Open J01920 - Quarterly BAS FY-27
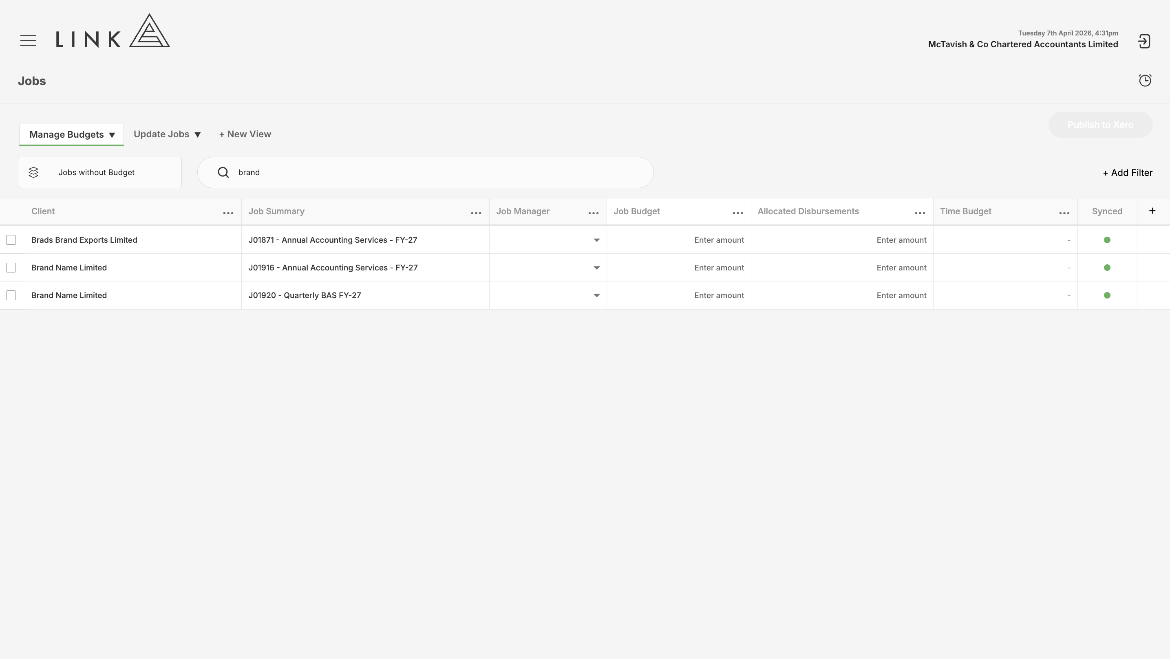Viewport: 1170px width, 659px height. pos(304,295)
